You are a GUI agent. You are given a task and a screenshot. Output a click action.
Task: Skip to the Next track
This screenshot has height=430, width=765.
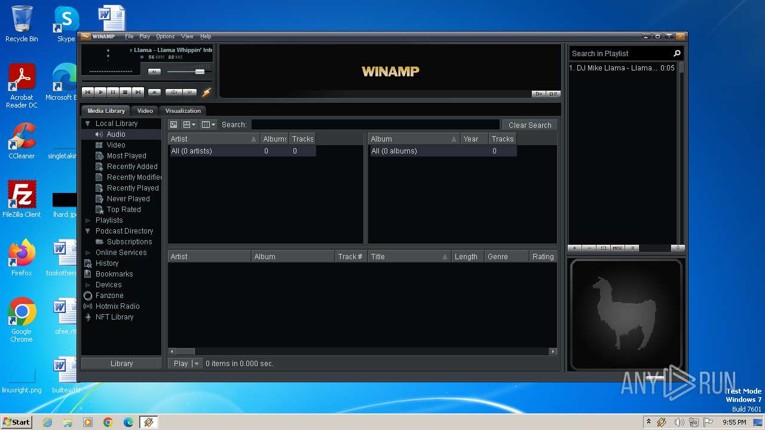pos(138,92)
